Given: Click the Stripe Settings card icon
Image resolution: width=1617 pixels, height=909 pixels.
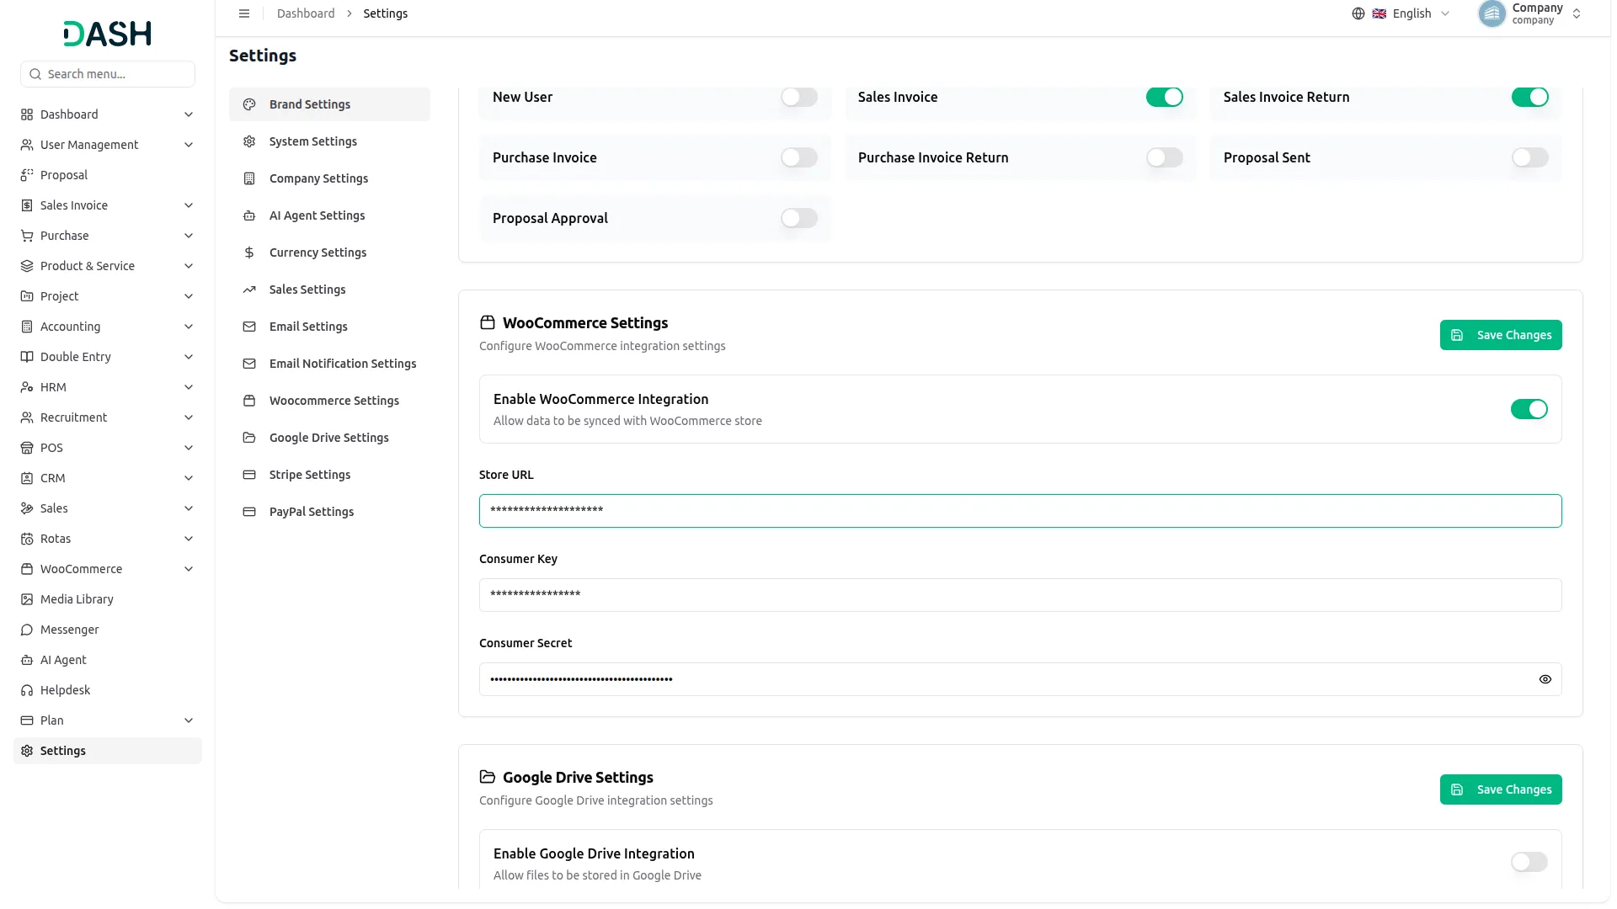Looking at the screenshot, I should click(249, 475).
